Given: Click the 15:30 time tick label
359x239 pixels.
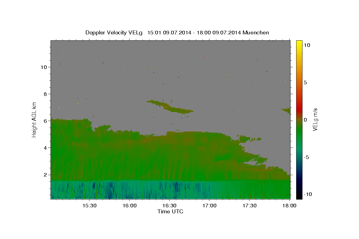Looking at the screenshot, I should point(89,206).
